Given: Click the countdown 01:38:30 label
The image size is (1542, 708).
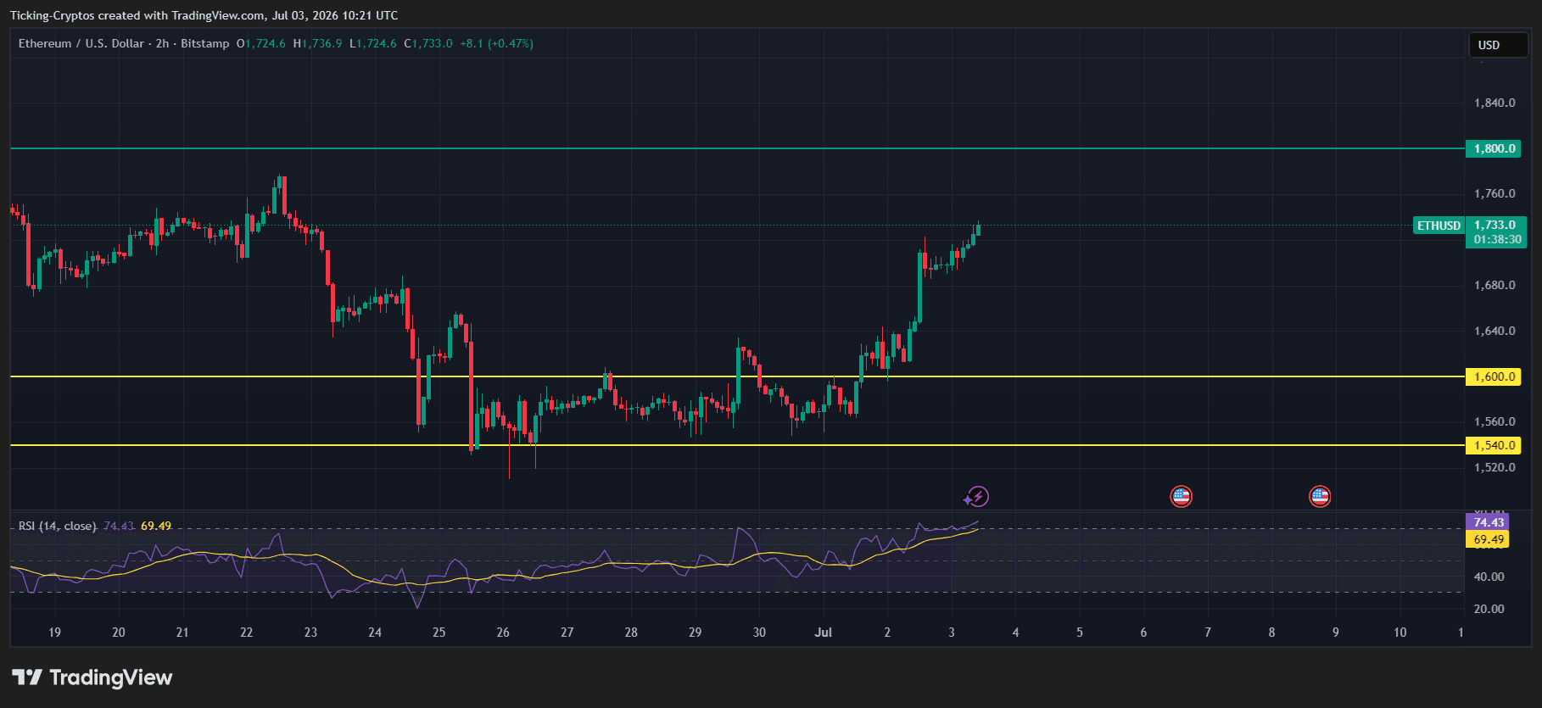Looking at the screenshot, I should point(1497,239).
